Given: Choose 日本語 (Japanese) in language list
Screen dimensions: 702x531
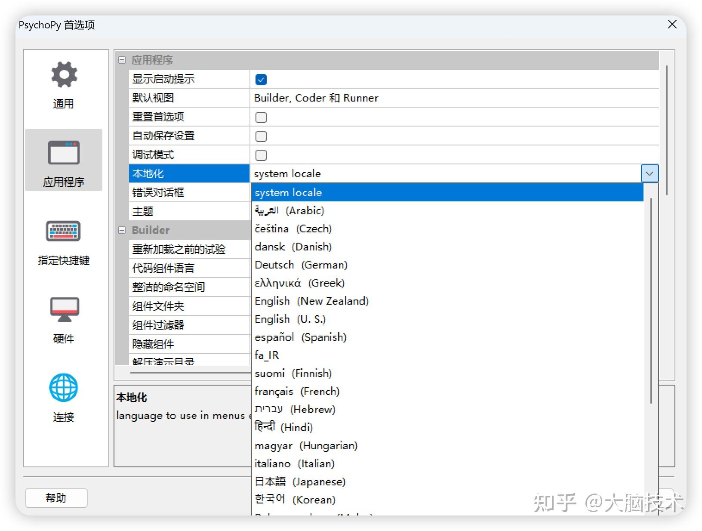Looking at the screenshot, I should 300,482.
